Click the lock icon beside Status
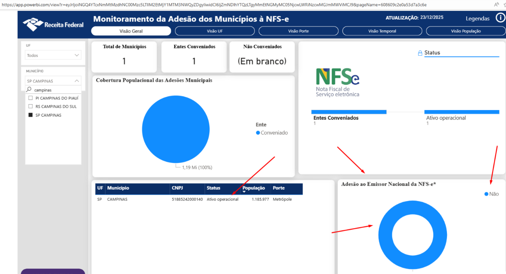Viewport: 506px width, 274px height. click(420, 53)
